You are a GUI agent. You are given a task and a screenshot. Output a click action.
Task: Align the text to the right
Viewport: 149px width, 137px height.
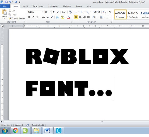click(x=84, y=17)
